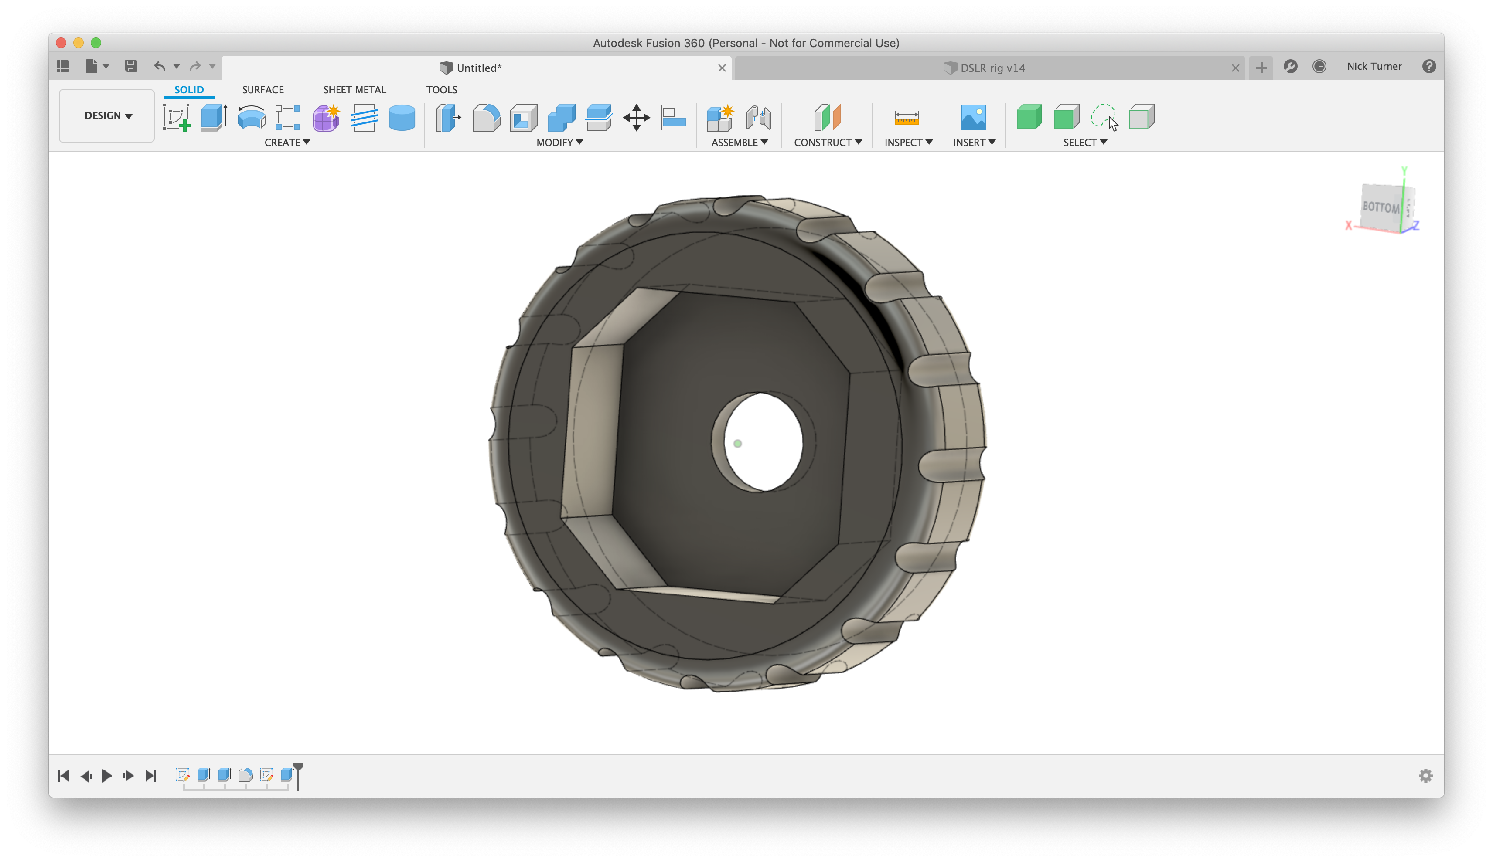Expand the SELECT menu

pos(1085,142)
